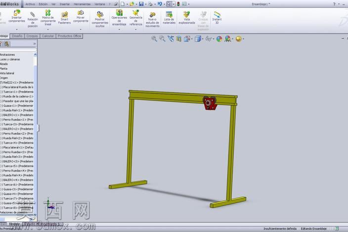Open the Herramientas menu
348x232 pixels.
(82, 4)
